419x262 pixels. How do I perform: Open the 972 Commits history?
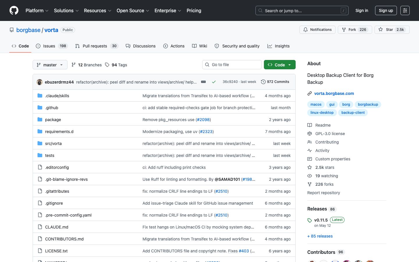(275, 82)
